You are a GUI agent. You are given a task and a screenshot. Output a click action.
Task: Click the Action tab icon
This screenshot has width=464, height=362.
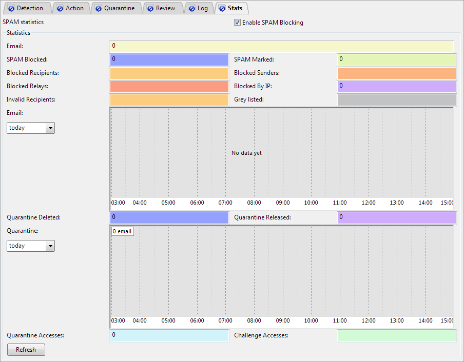pos(60,8)
